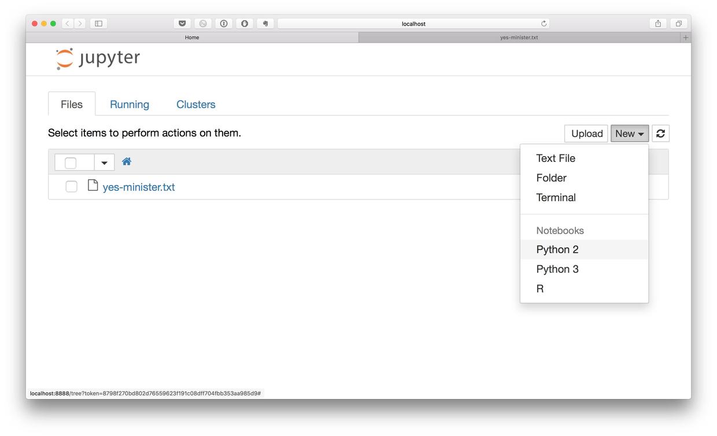This screenshot has width=717, height=436.
Task: Create a new Python 3 notebook
Action: [x=557, y=269]
